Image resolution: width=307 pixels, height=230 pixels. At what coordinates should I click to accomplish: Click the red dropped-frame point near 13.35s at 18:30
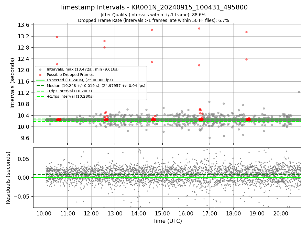click(x=246, y=32)
